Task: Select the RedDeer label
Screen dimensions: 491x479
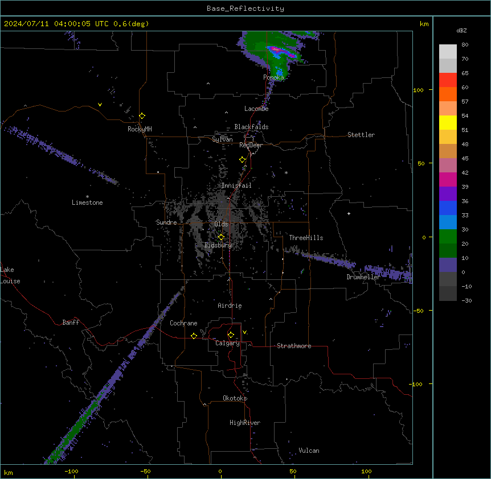Action: point(251,145)
